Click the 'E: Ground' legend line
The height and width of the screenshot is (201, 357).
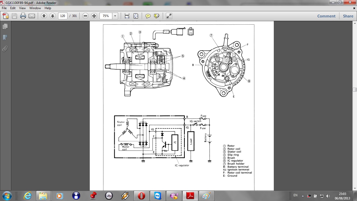(x=230, y=176)
